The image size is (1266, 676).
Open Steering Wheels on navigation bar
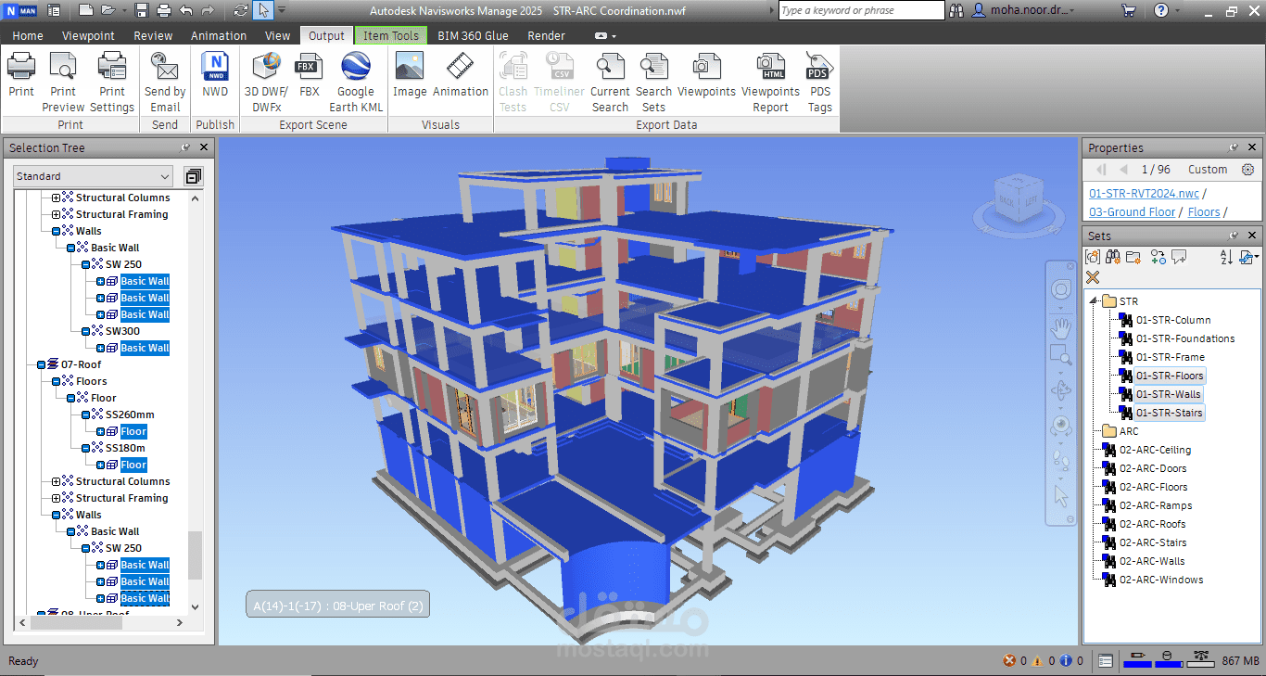point(1061,289)
